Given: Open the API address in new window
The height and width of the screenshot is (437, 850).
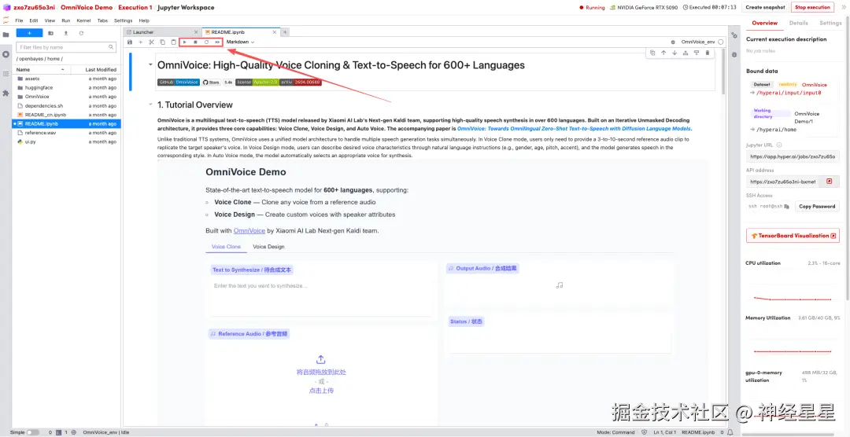Looking at the screenshot, I should pos(829,182).
